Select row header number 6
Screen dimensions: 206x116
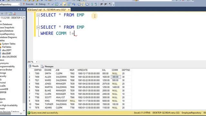point(31,91)
